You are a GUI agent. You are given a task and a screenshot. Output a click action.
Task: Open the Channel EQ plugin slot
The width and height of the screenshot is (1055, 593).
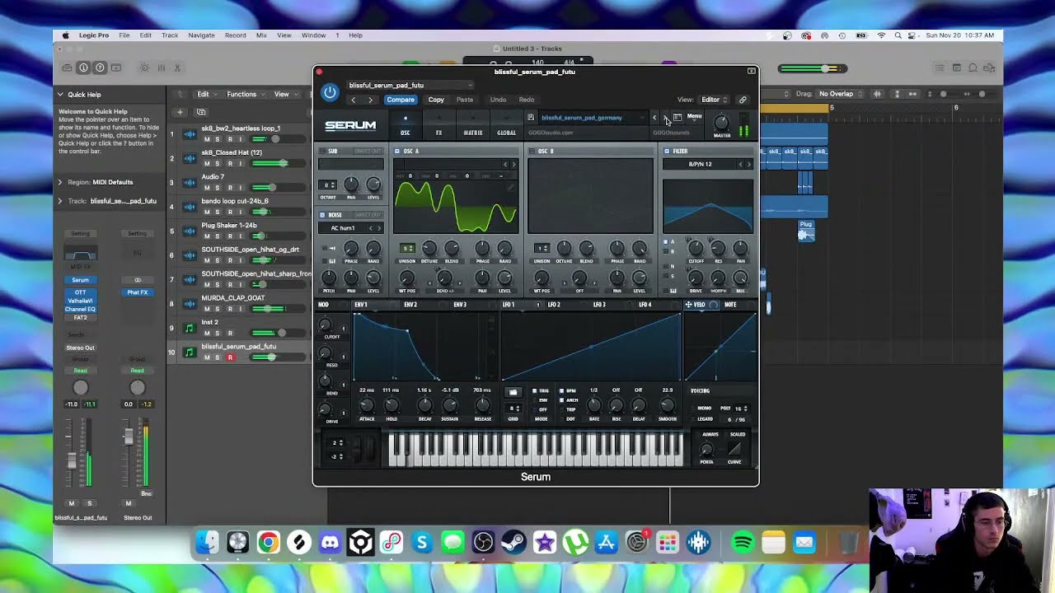(x=80, y=309)
